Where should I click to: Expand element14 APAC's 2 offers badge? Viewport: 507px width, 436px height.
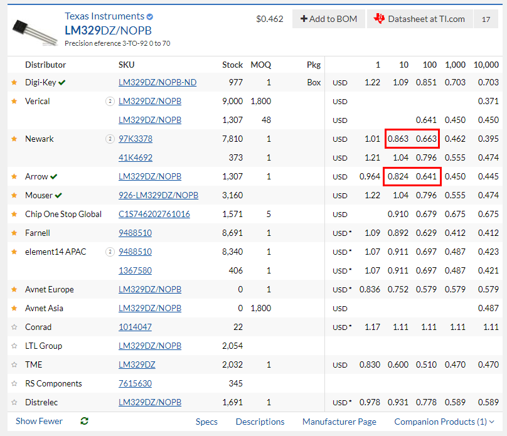[110, 252]
